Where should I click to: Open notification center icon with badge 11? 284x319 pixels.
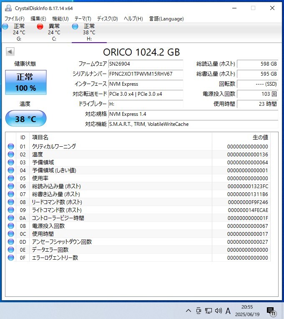271,311
